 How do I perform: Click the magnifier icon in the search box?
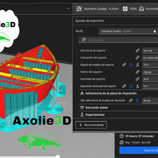[x=84, y=39]
